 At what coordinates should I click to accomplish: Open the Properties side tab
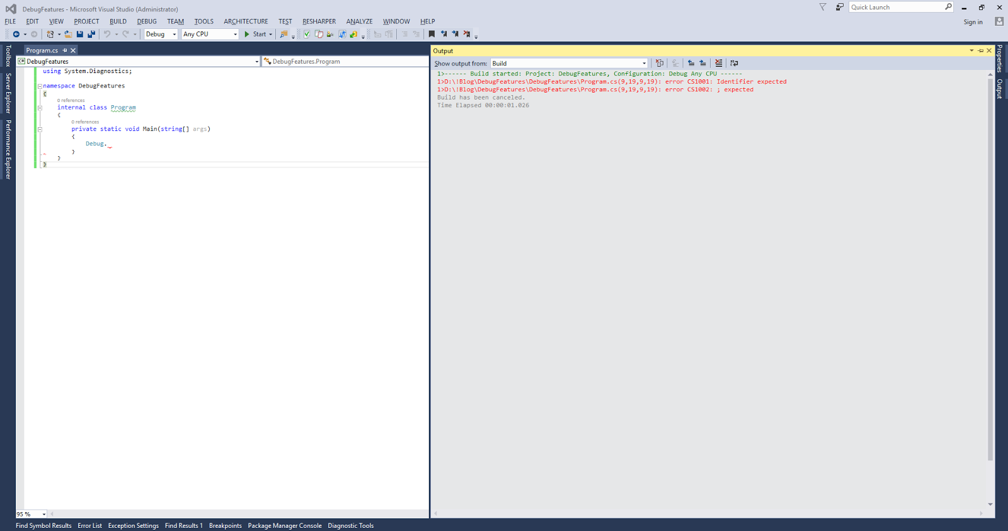pos(999,59)
